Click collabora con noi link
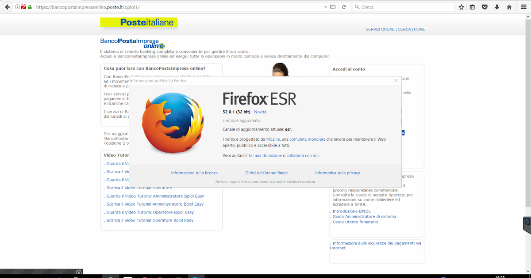The height and width of the screenshot is (278, 531). click(x=303, y=155)
